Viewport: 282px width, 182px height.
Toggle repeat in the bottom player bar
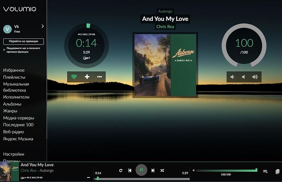tap(121, 170)
